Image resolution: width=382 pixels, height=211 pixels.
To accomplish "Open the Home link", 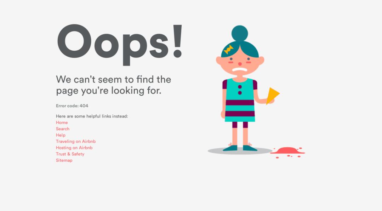I will pyautogui.click(x=62, y=122).
